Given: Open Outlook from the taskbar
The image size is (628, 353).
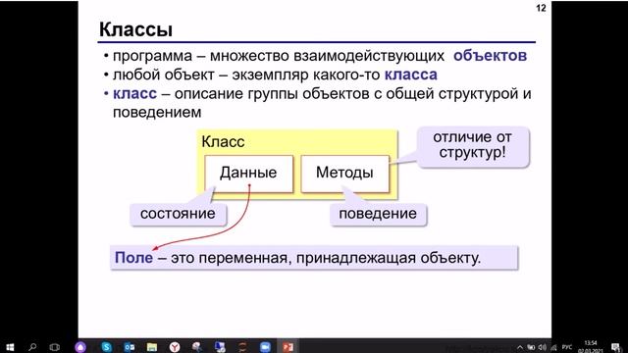Looking at the screenshot, I should click(129, 347).
